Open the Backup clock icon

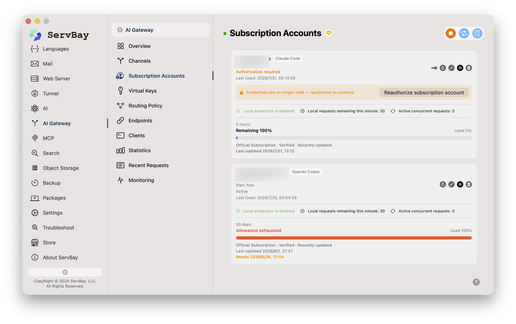point(35,183)
